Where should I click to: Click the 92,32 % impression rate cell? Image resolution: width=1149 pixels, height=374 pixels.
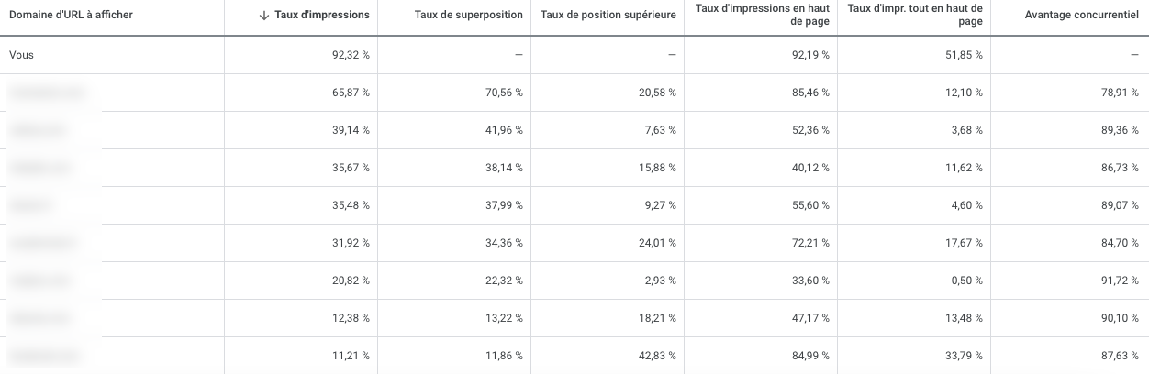point(351,55)
